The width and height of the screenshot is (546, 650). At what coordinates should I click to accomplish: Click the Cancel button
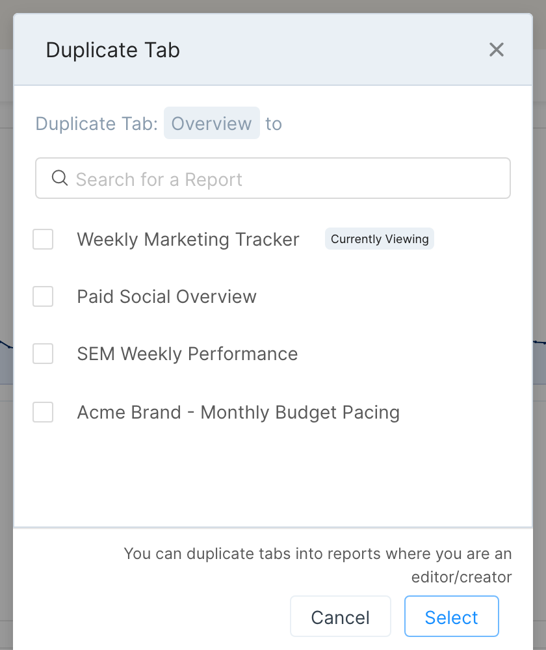(341, 616)
